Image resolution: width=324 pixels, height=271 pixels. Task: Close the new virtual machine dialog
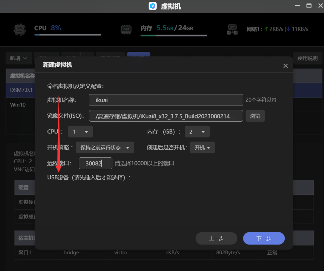286,66
